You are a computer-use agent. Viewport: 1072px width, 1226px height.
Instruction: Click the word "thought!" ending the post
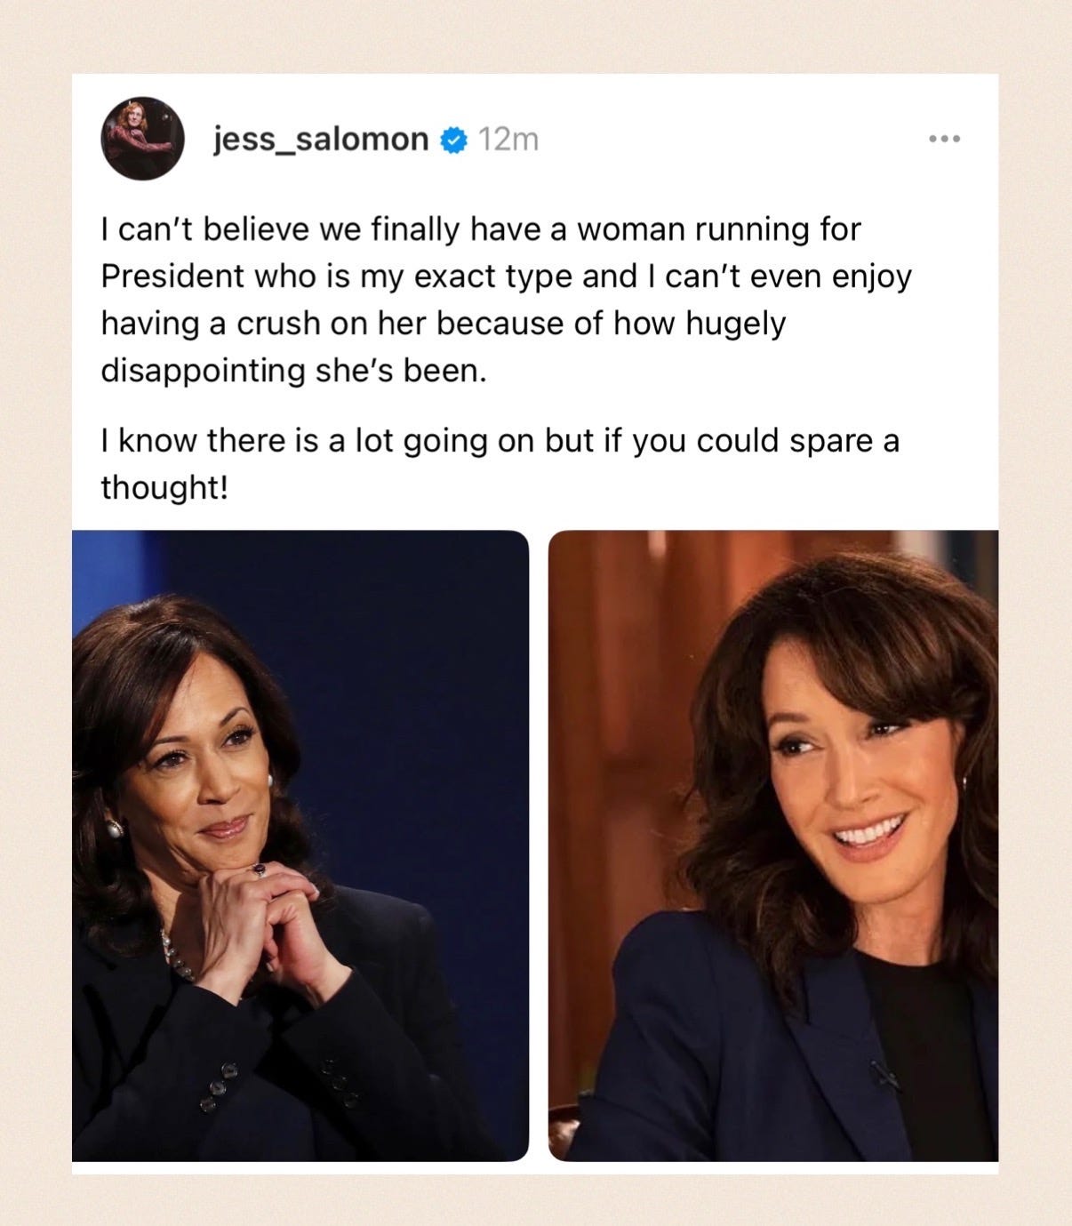point(164,487)
